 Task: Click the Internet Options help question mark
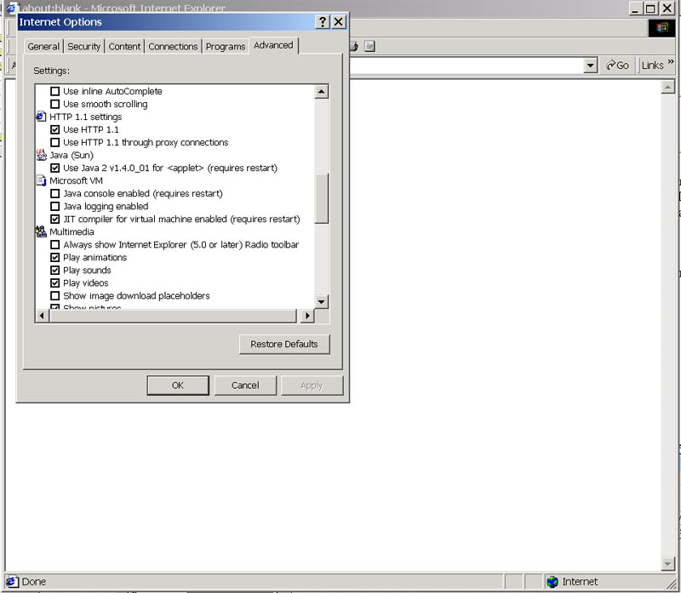click(323, 22)
